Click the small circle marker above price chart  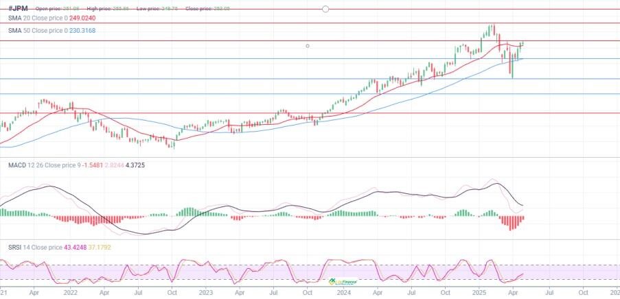(x=308, y=46)
